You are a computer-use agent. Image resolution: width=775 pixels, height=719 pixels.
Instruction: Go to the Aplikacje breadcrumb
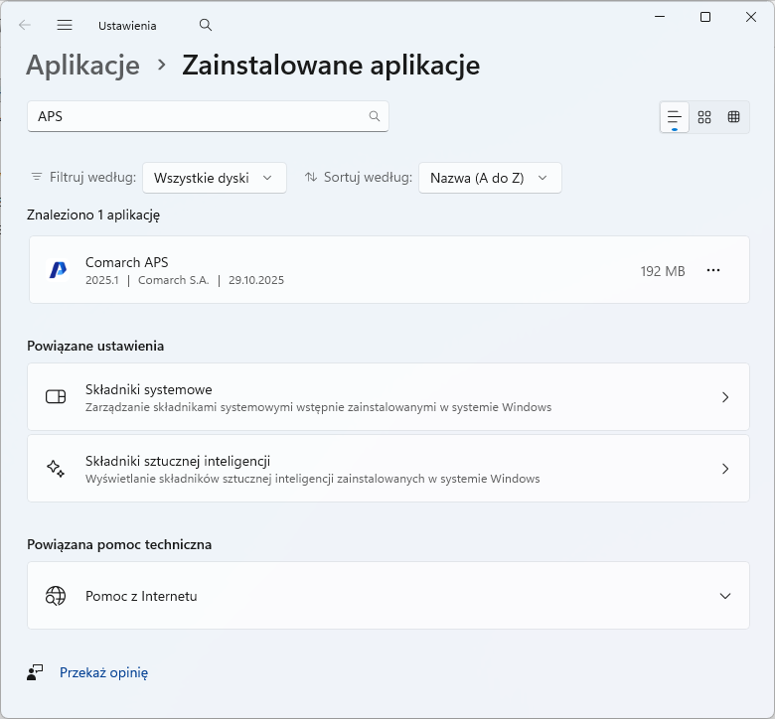(83, 66)
